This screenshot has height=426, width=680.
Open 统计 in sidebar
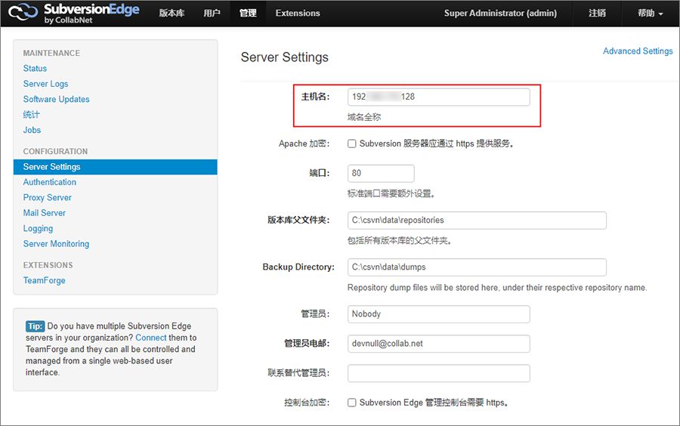coord(31,114)
